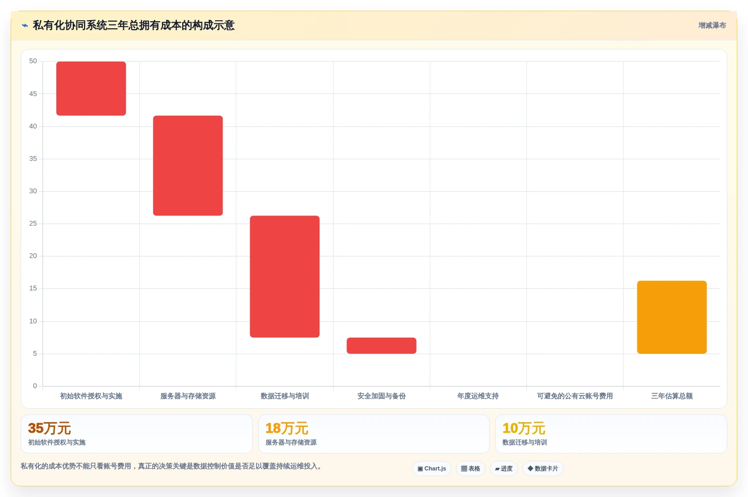748x497 pixels.
Task: Click the axis label 年度运维支持
Action: tap(478, 396)
